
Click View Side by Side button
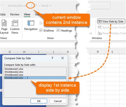[111, 22]
